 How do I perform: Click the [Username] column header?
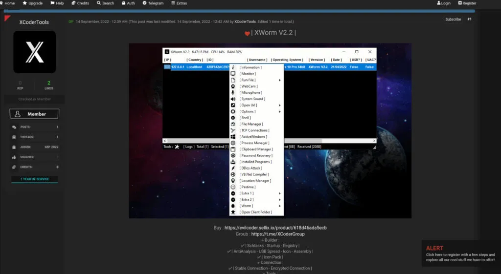coord(257,60)
